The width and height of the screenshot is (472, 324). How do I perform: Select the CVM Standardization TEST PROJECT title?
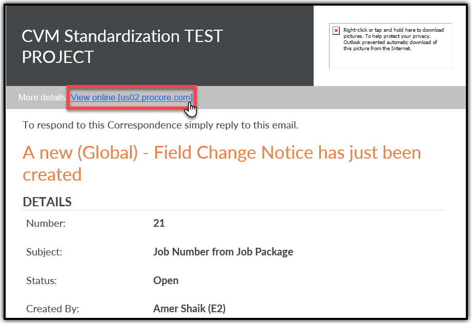coord(121,47)
